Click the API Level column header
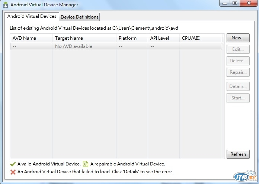The image size is (259, 184). [163, 38]
